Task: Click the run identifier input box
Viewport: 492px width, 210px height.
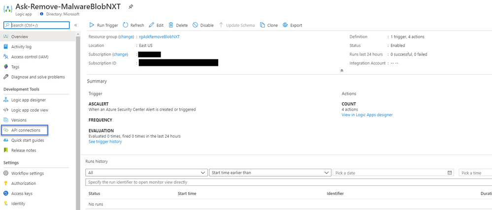Action: pyautogui.click(x=289, y=182)
